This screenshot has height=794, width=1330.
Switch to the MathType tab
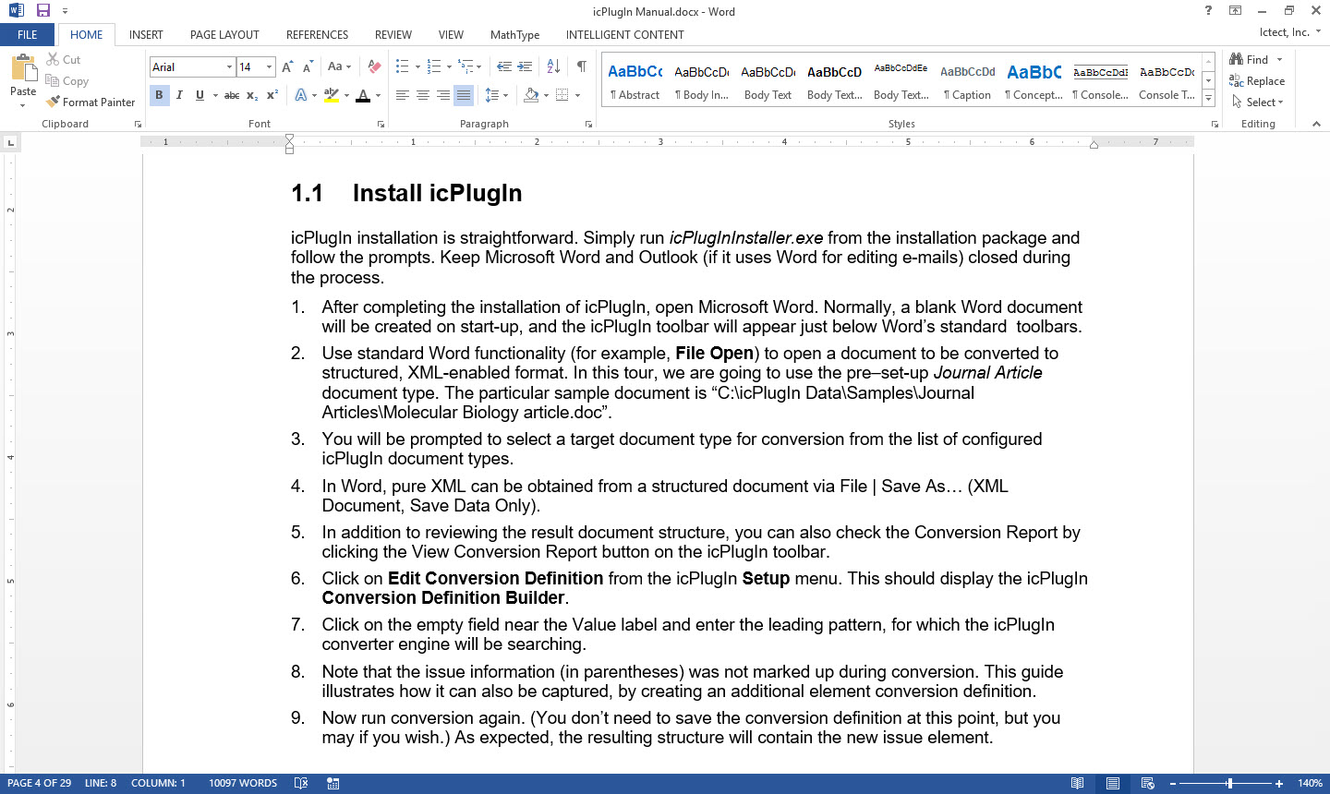514,34
